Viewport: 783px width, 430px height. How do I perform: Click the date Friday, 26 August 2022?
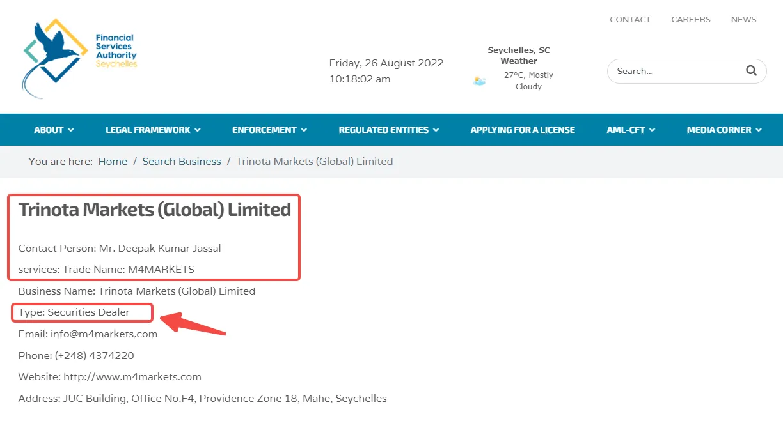tap(386, 63)
